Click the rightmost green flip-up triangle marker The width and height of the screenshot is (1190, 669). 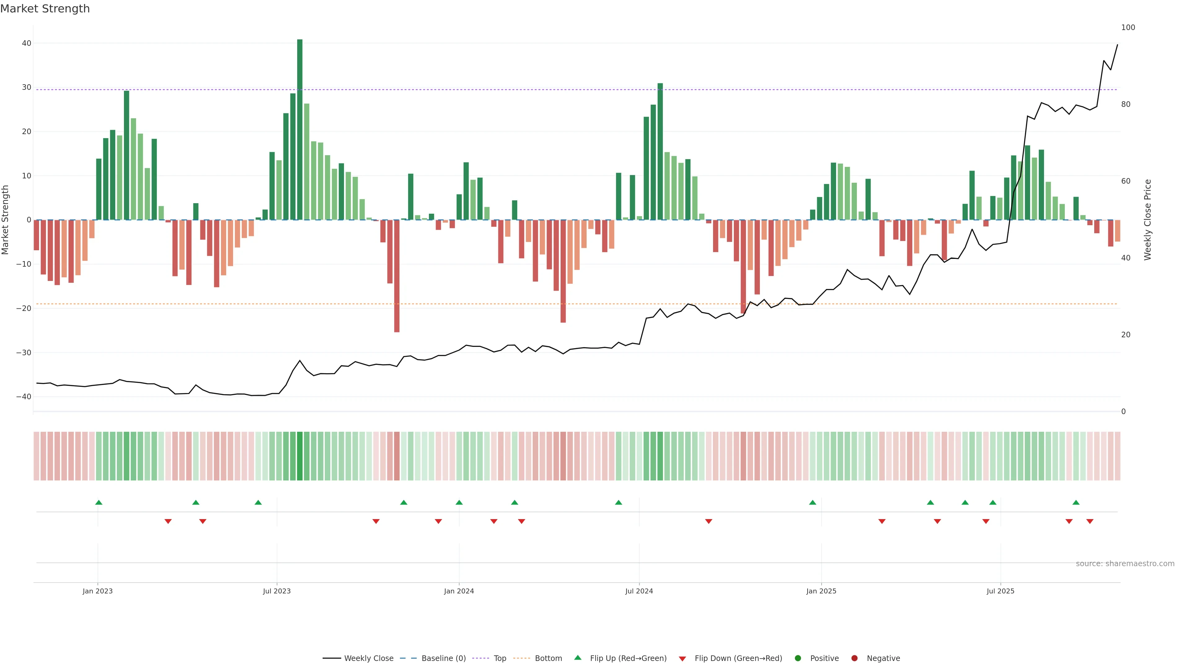pyautogui.click(x=1076, y=502)
